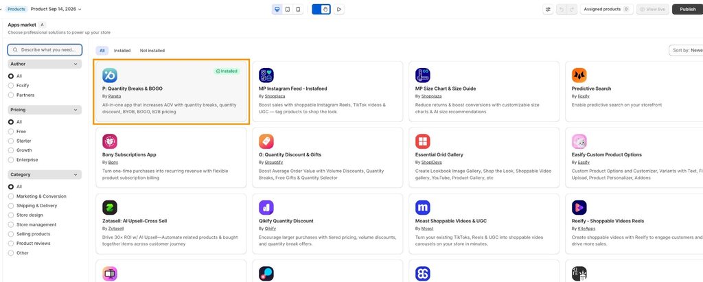Collapse the Author filter section

click(45, 64)
